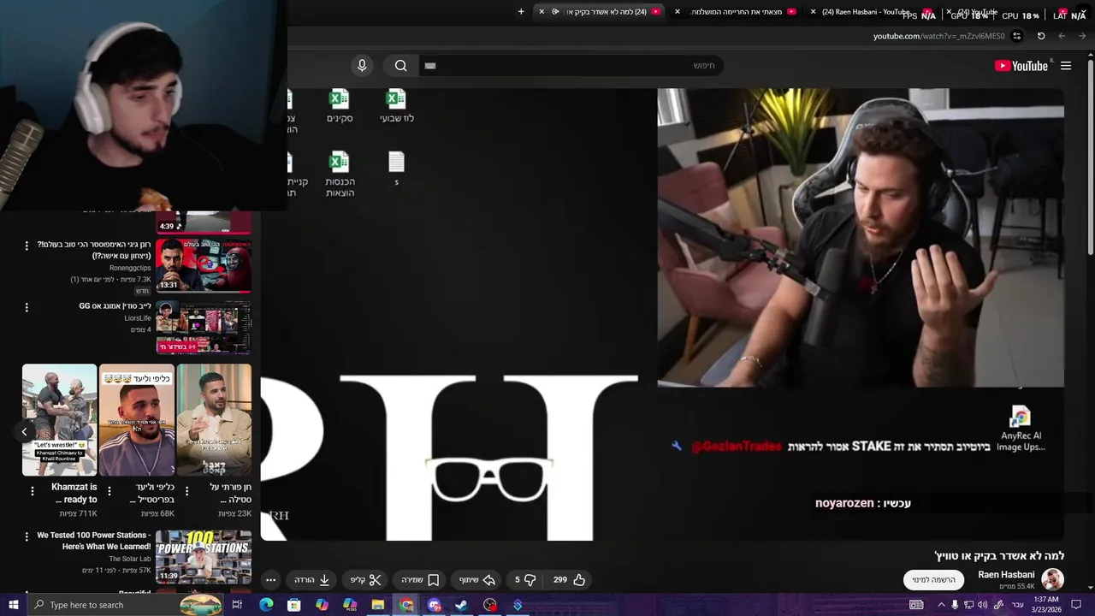Open a new browser tab

pyautogui.click(x=521, y=12)
